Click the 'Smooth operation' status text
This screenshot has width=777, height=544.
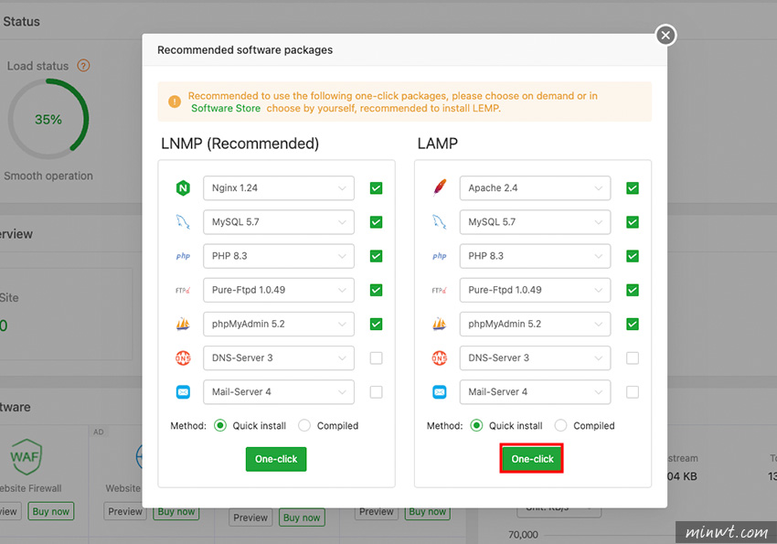click(48, 176)
